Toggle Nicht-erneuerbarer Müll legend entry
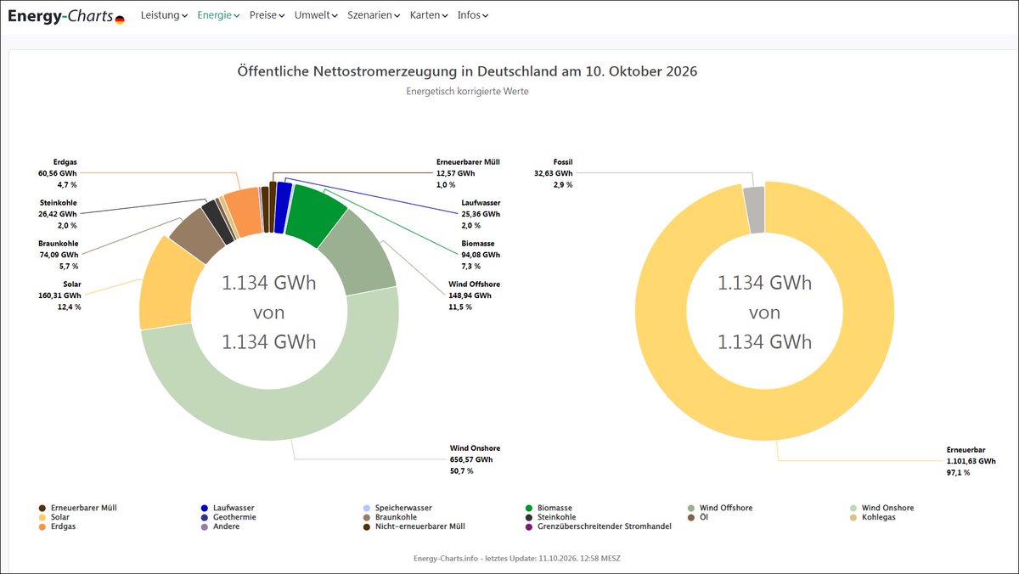The height and width of the screenshot is (574, 1019). click(x=414, y=526)
